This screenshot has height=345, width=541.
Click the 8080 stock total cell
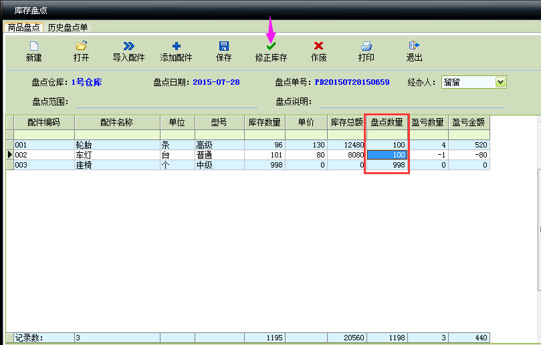click(347, 155)
